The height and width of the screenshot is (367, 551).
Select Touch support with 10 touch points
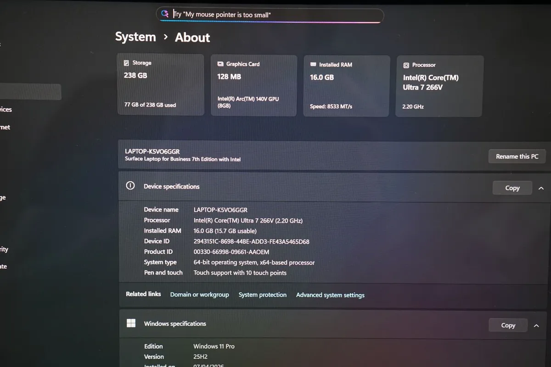[240, 273]
